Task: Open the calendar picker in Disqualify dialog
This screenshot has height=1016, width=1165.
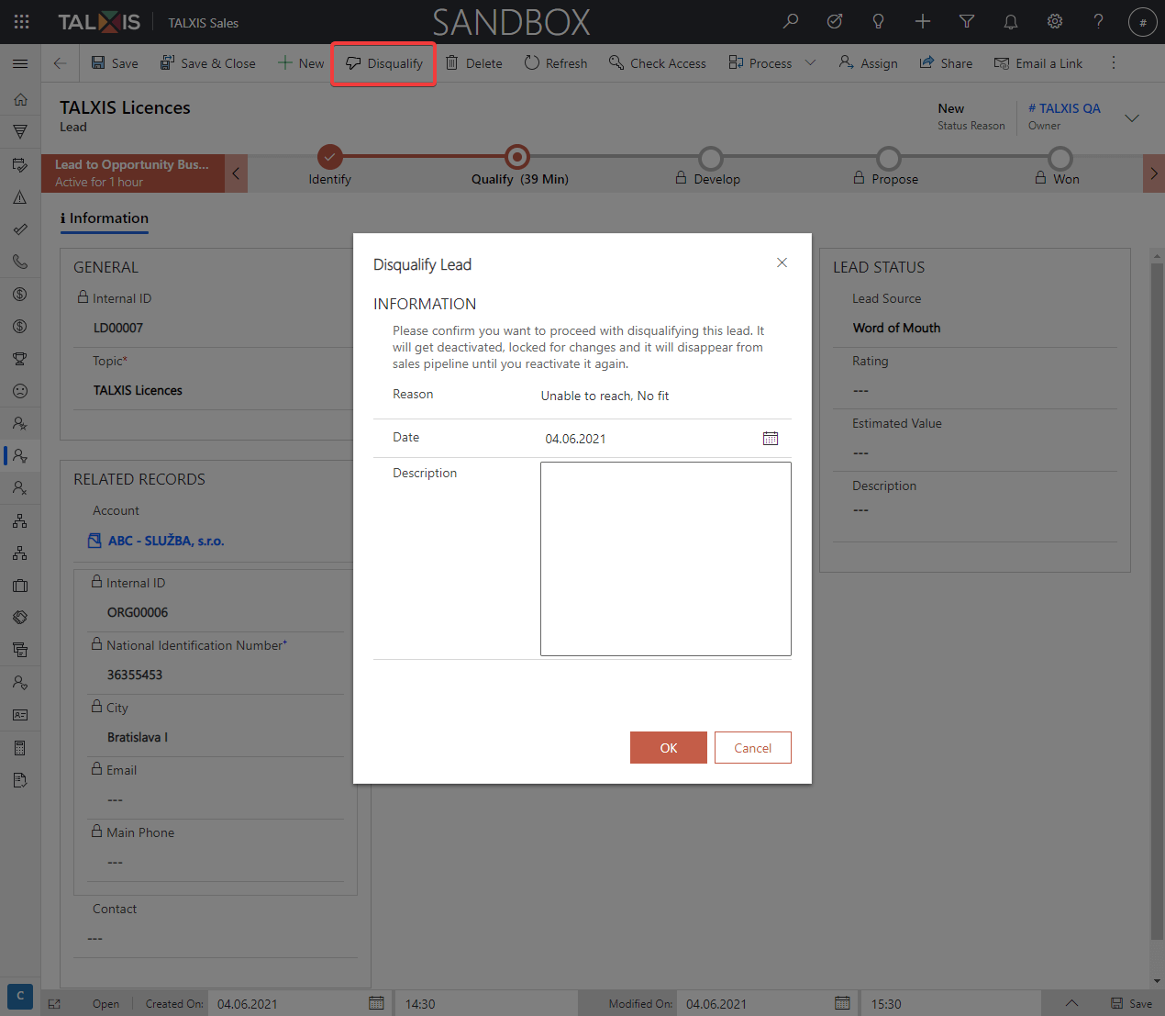Action: click(771, 439)
